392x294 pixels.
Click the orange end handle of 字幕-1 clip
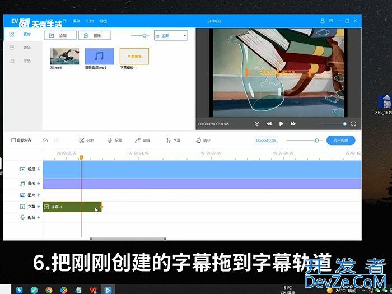pos(102,207)
